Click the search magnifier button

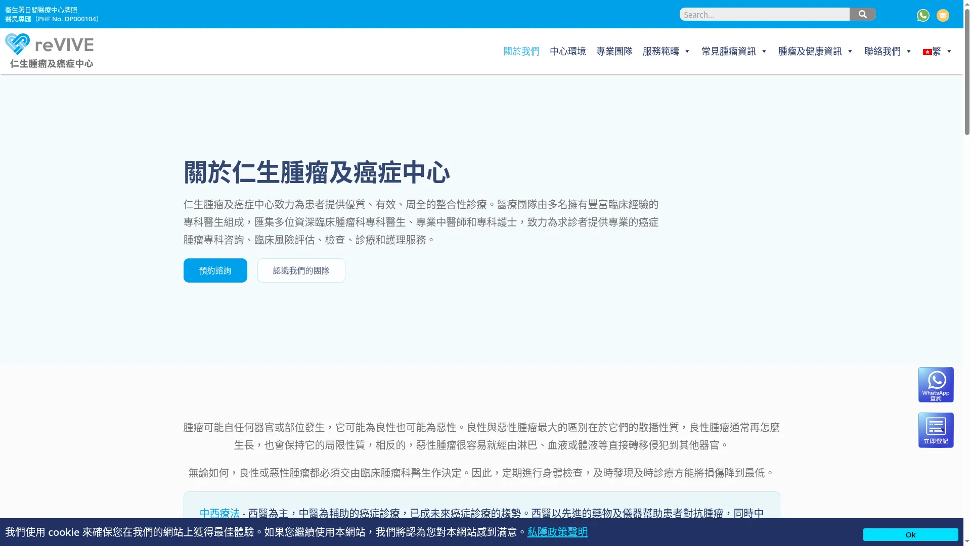[x=862, y=14]
